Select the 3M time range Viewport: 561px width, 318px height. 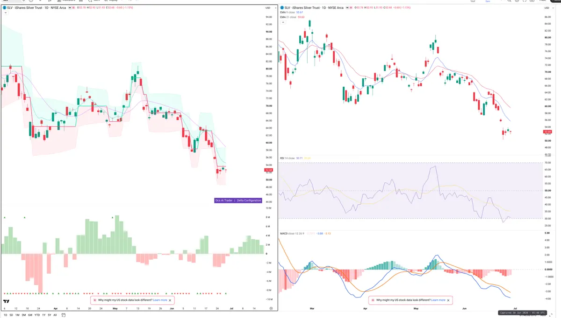pos(24,315)
